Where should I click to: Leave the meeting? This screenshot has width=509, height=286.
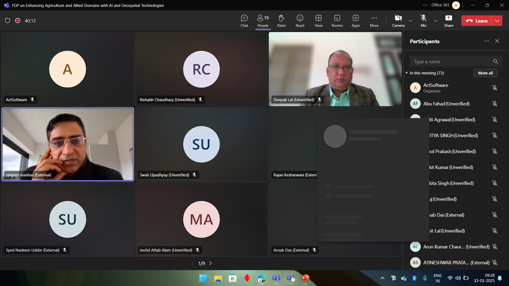click(x=477, y=21)
